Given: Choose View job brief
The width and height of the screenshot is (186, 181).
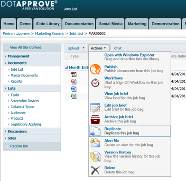Looking at the screenshot, I should [x=130, y=96].
